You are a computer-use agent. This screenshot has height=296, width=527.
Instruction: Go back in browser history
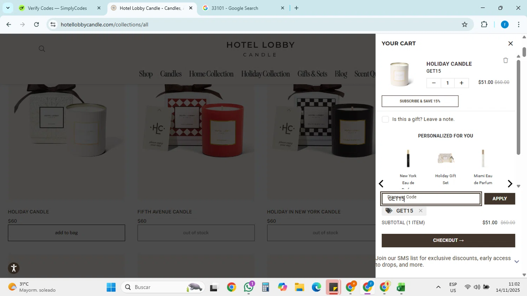point(9,25)
